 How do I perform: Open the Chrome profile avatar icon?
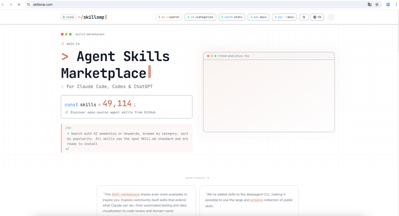tap(388, 4)
